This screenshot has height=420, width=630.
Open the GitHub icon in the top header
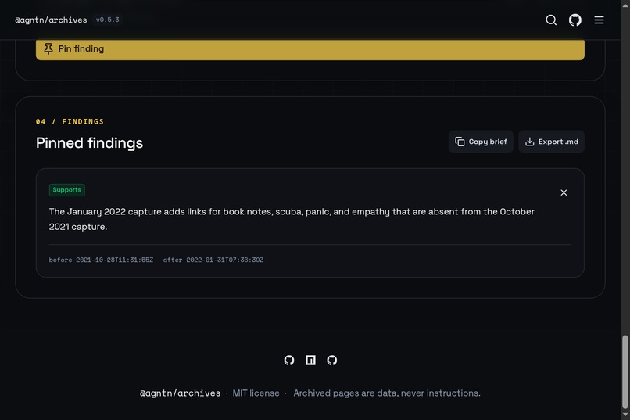click(x=575, y=20)
